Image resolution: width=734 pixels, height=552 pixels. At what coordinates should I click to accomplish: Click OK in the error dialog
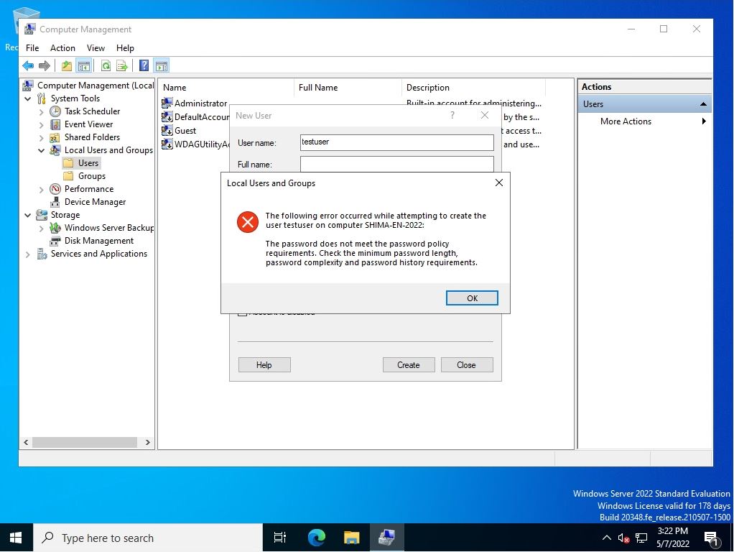point(472,298)
